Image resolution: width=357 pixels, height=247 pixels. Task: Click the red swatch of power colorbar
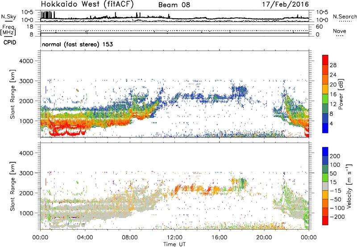pos(325,60)
